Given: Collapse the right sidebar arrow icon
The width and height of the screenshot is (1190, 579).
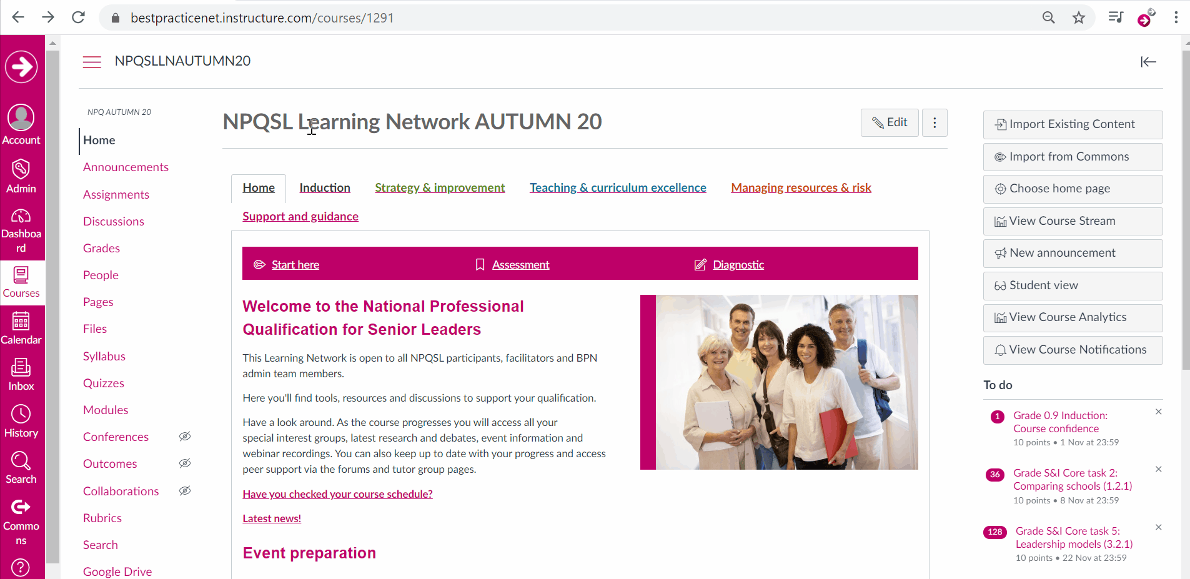Looking at the screenshot, I should [1148, 62].
